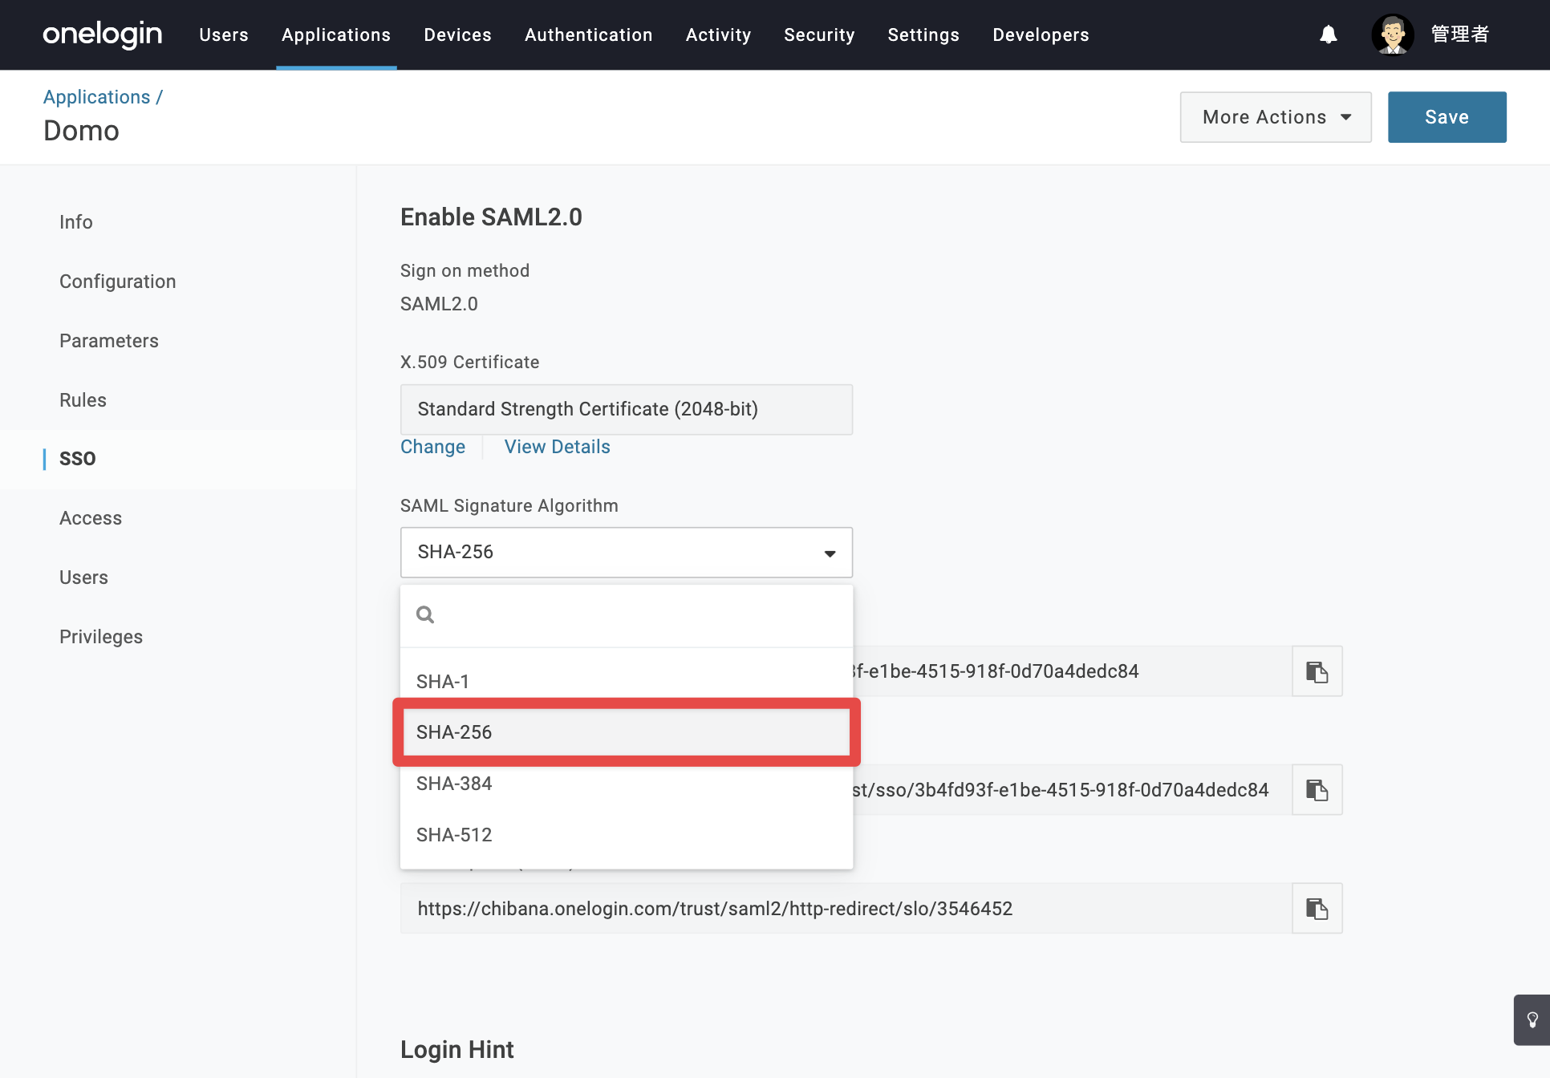Copy the first URL ending in 0d70a4dedc84
This screenshot has width=1550, height=1078.
(1317, 671)
